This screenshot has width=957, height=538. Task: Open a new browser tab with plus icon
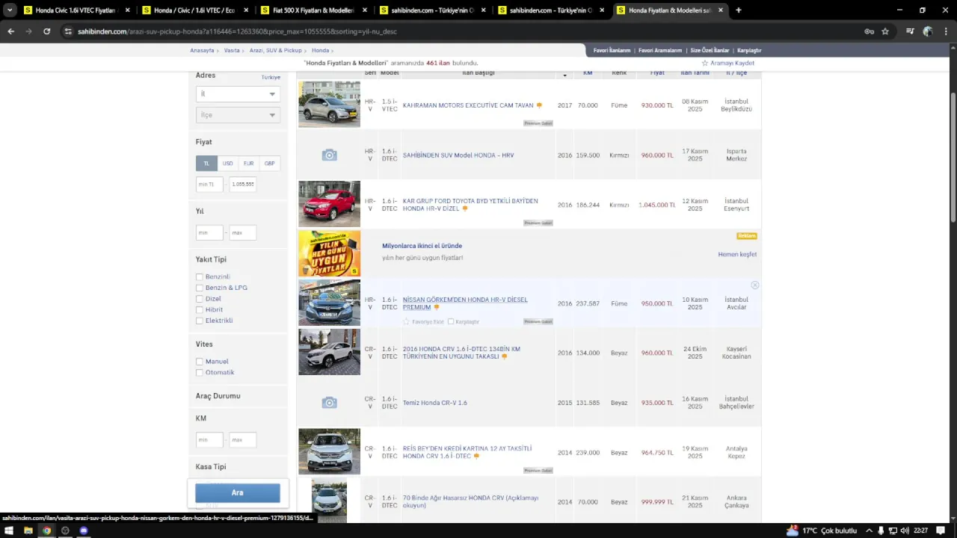[x=739, y=10]
